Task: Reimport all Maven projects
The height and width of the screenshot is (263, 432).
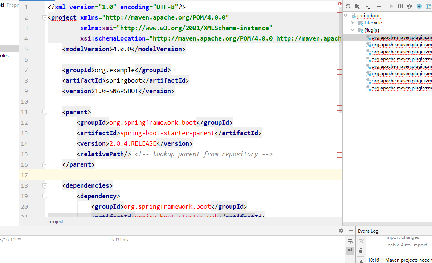Action: tap(348, 6)
